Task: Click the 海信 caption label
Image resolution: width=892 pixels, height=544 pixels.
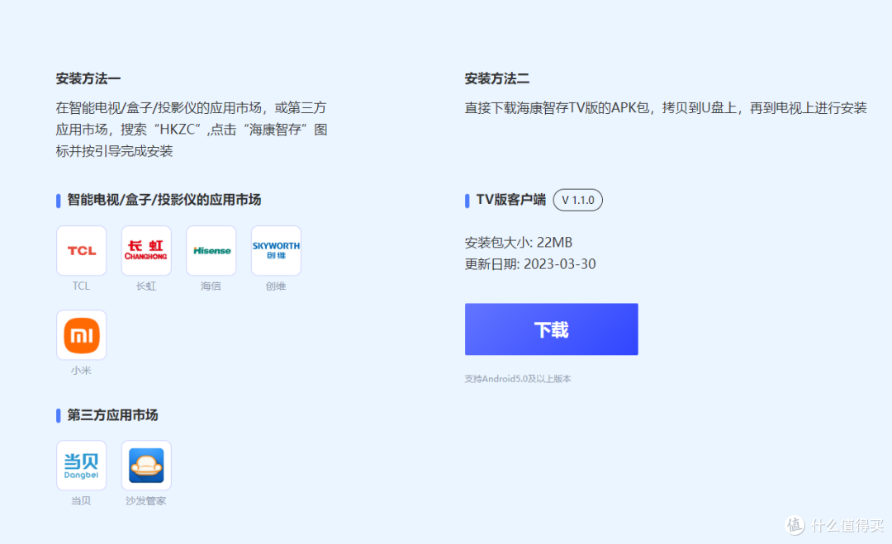Action: coord(211,286)
